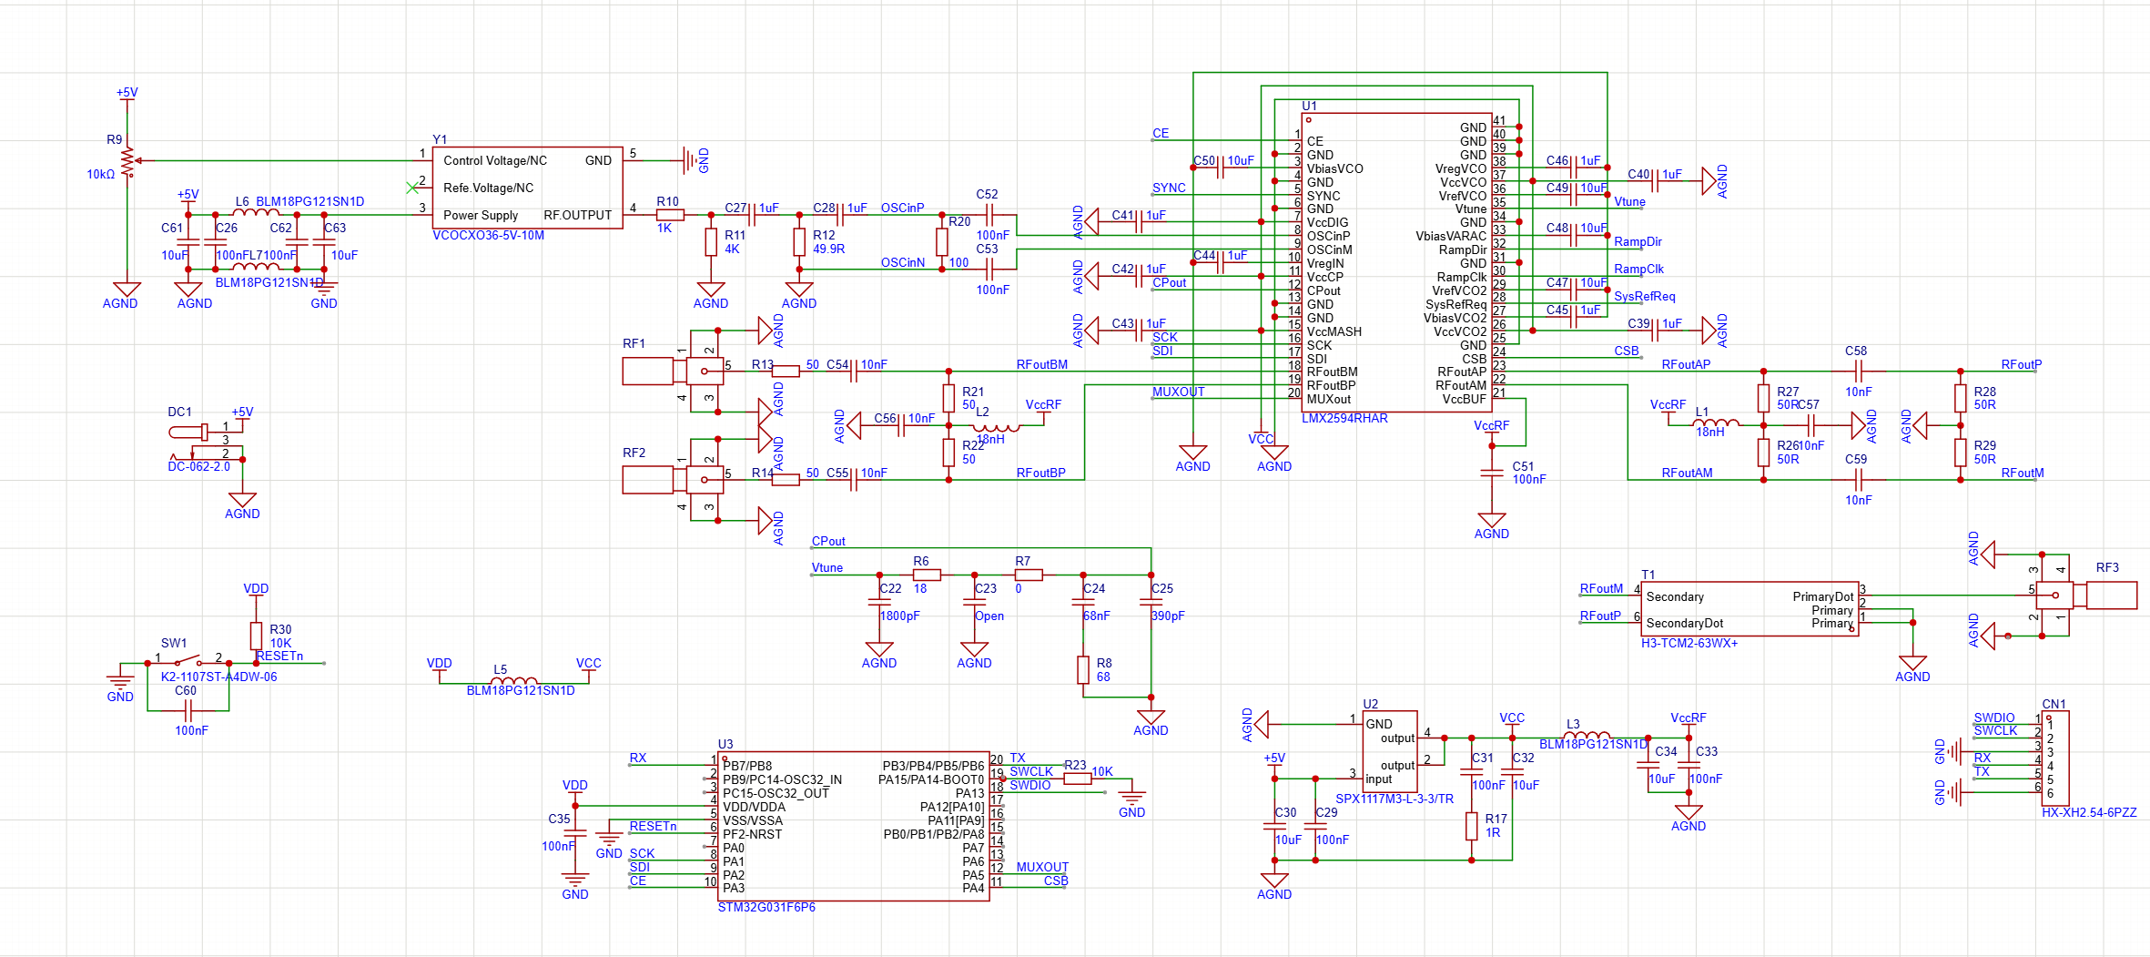Select the CN1 HX-XH2.54-6PZZ header
Image resolution: width=2150 pixels, height=957 pixels.
[x=2055, y=756]
